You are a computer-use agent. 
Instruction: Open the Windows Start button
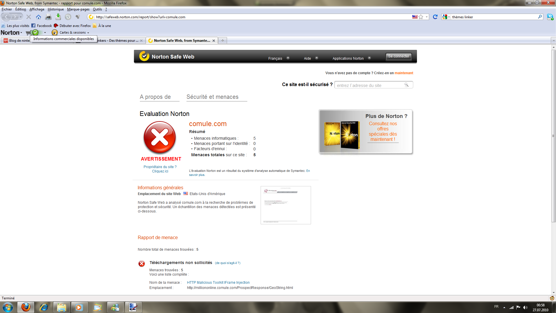8,307
